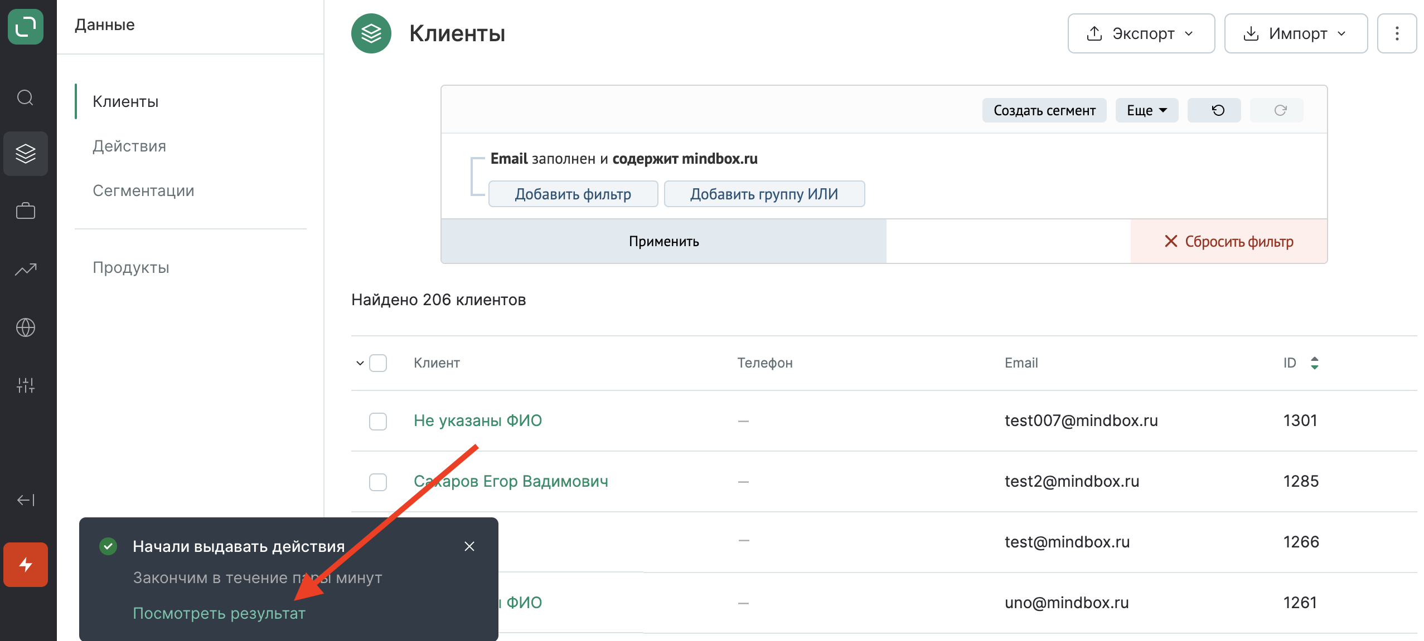
Task: Open the Импорт dropdown
Action: [x=1296, y=33]
